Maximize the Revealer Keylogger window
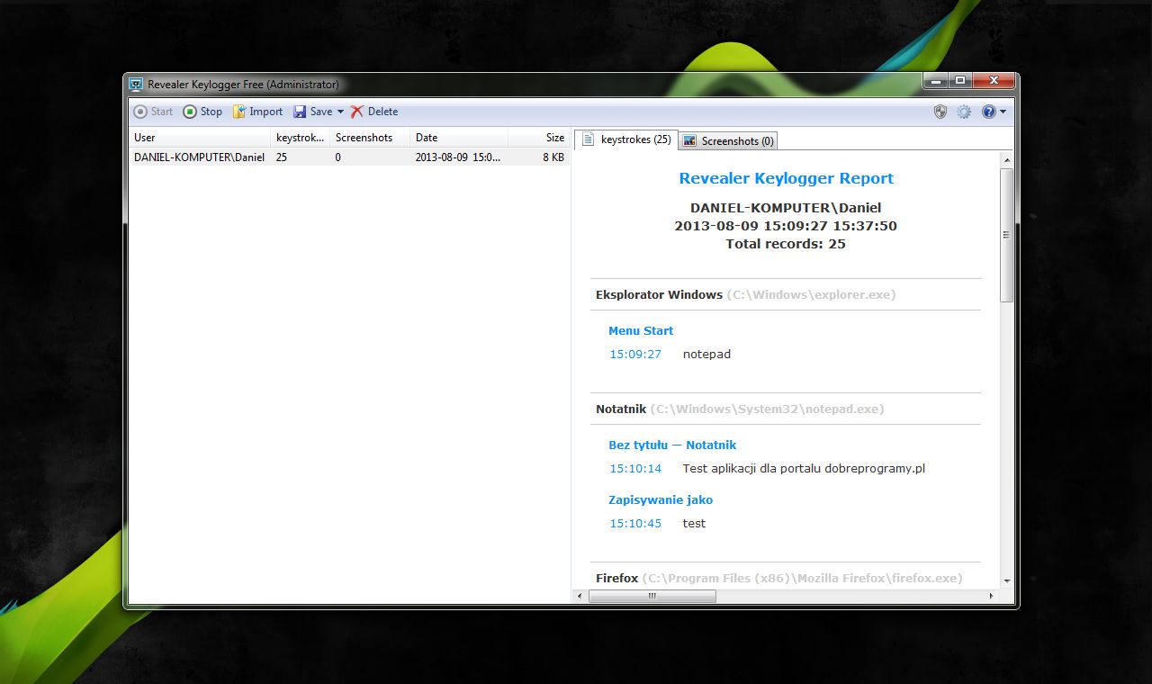The width and height of the screenshot is (1152, 684). [960, 81]
